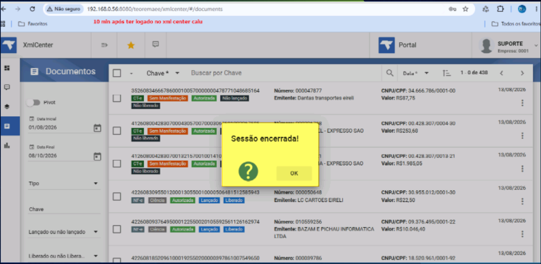Screen dimensions: 541x264
Task: Bookmark this page with the star icon
Action: pos(465,9)
